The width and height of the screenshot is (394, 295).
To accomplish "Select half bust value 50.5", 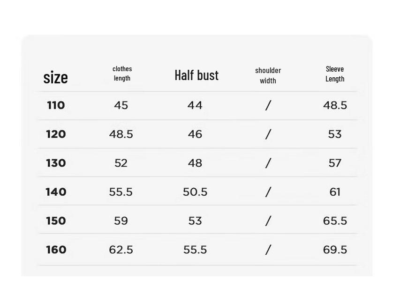I will click(x=195, y=192).
